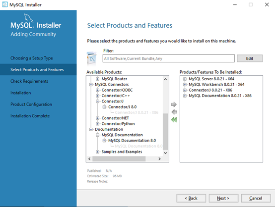Click horizontal scroll-right arrow in Available Products
The image size is (275, 207).
[159, 158]
